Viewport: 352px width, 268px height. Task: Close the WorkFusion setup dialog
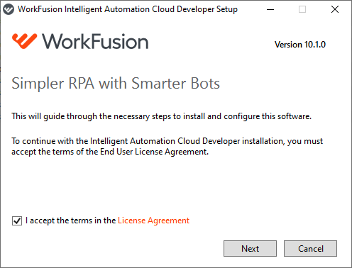335,9
